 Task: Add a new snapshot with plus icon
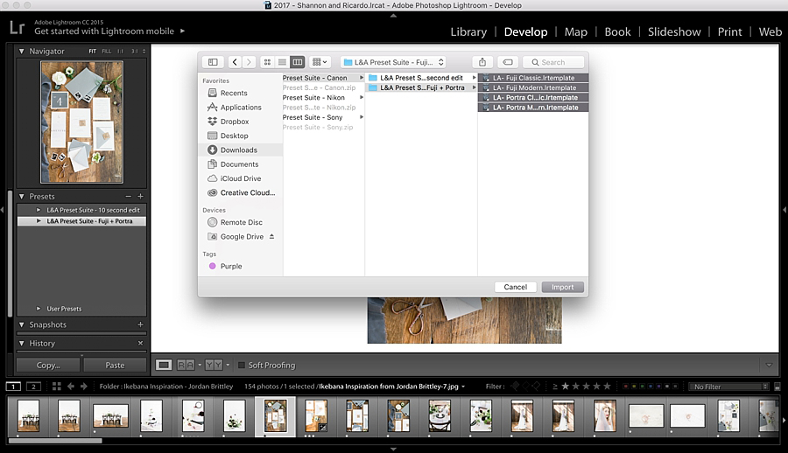[141, 324]
